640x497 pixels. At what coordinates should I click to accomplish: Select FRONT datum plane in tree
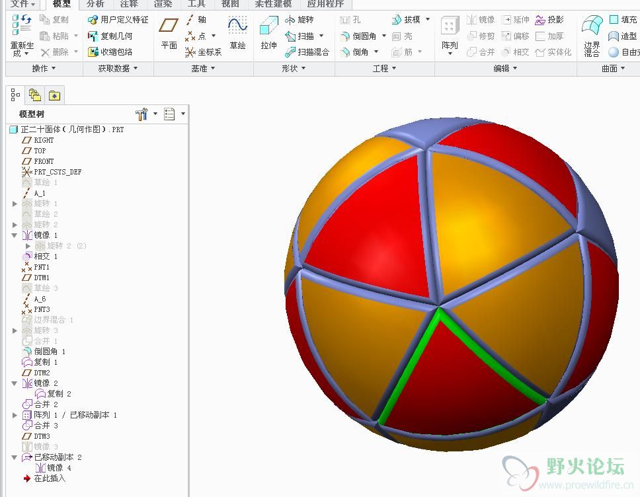pyautogui.click(x=38, y=161)
